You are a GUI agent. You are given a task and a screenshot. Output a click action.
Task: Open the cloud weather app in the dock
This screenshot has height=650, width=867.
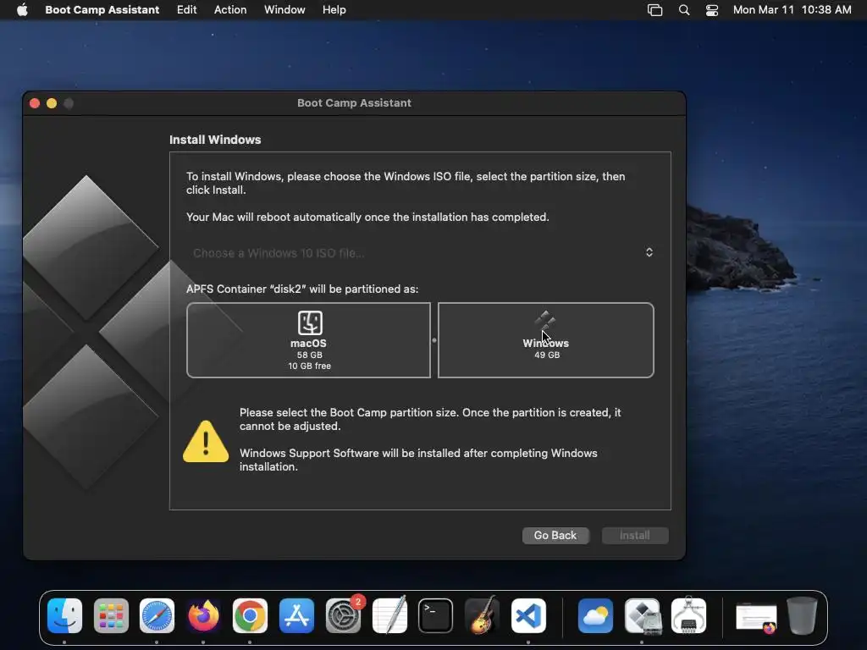tap(595, 616)
